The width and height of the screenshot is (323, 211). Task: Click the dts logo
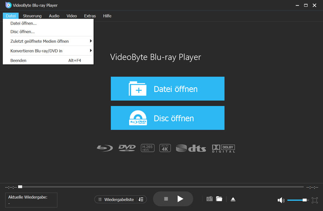[191, 148]
